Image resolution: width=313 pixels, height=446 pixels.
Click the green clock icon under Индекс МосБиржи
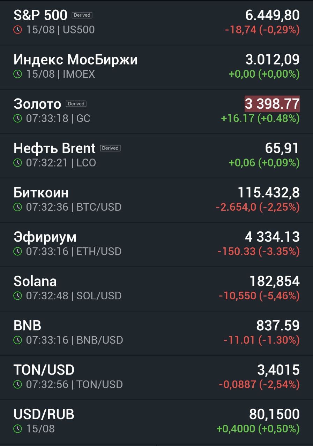coord(17,74)
